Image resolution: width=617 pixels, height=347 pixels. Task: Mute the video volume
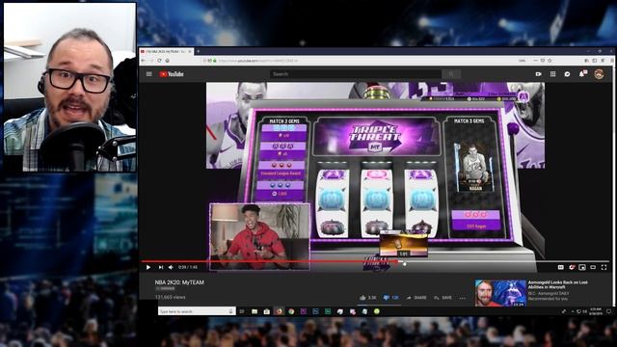tap(172, 267)
